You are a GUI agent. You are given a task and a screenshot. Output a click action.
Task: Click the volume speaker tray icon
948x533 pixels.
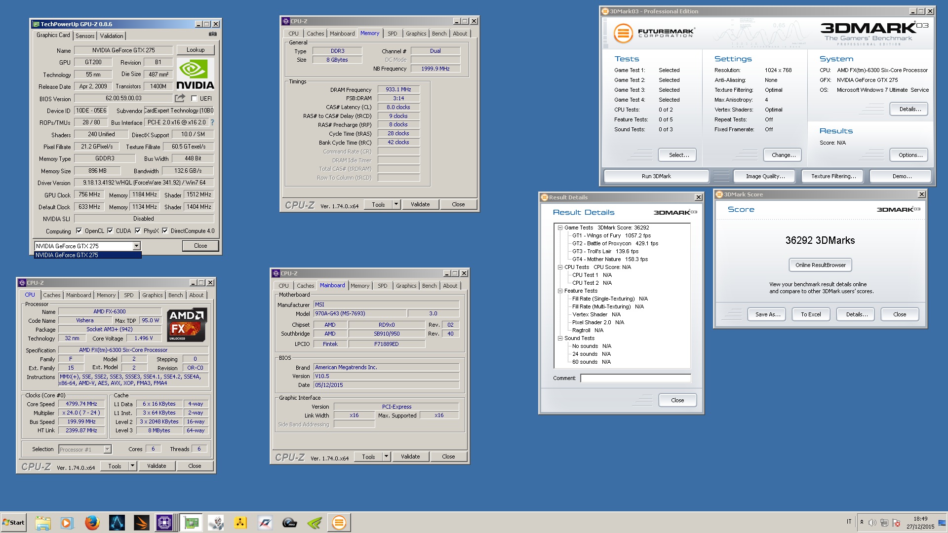872,522
